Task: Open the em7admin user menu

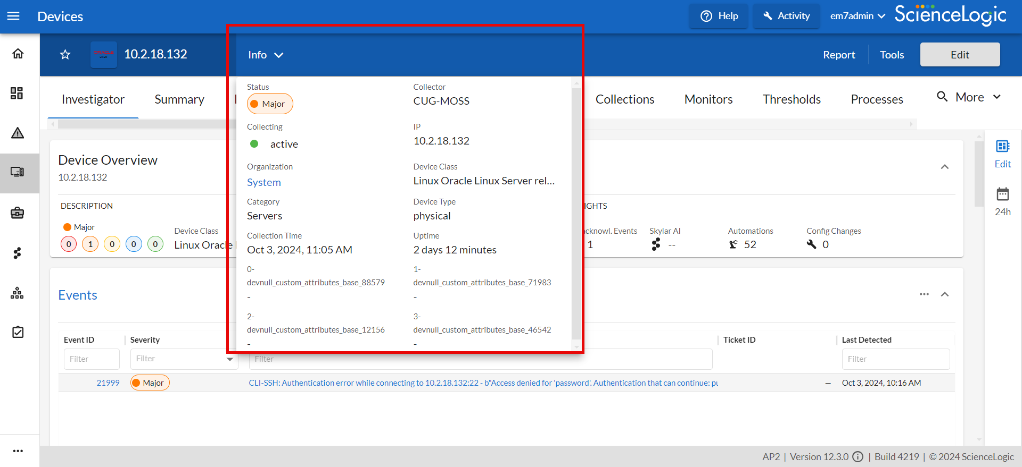Action: (x=857, y=16)
